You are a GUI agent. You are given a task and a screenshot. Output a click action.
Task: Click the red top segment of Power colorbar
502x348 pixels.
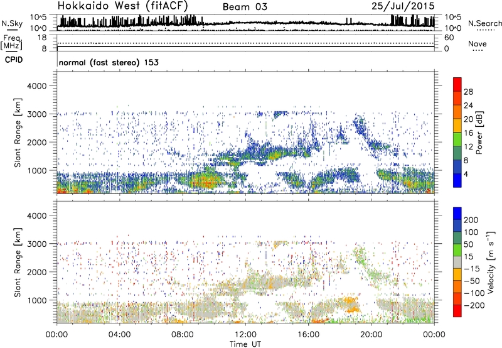click(457, 84)
